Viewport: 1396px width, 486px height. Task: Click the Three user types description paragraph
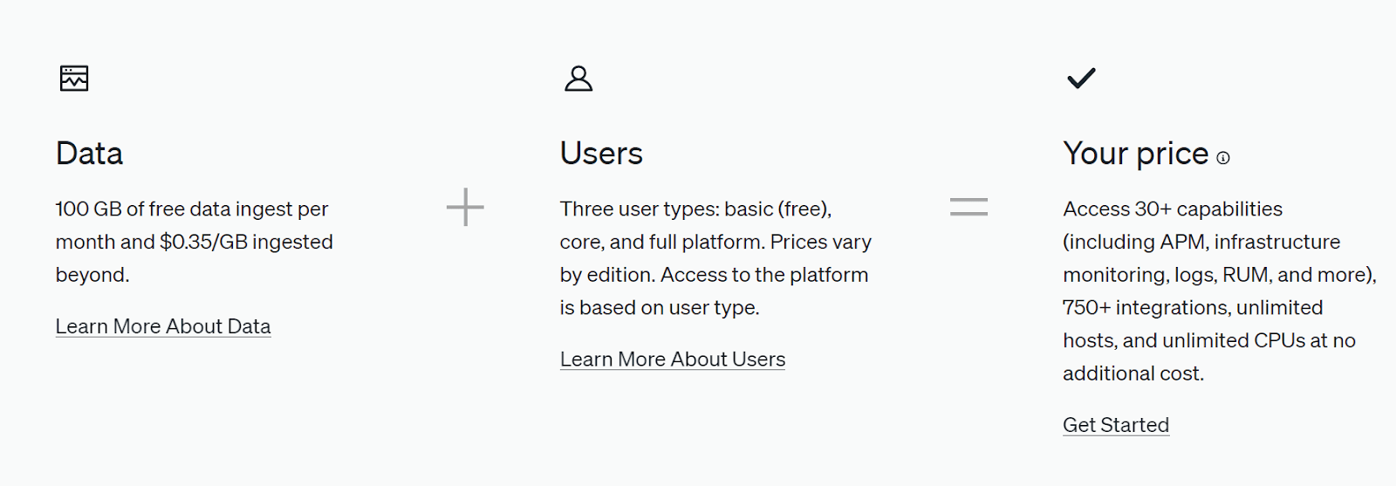coord(715,258)
